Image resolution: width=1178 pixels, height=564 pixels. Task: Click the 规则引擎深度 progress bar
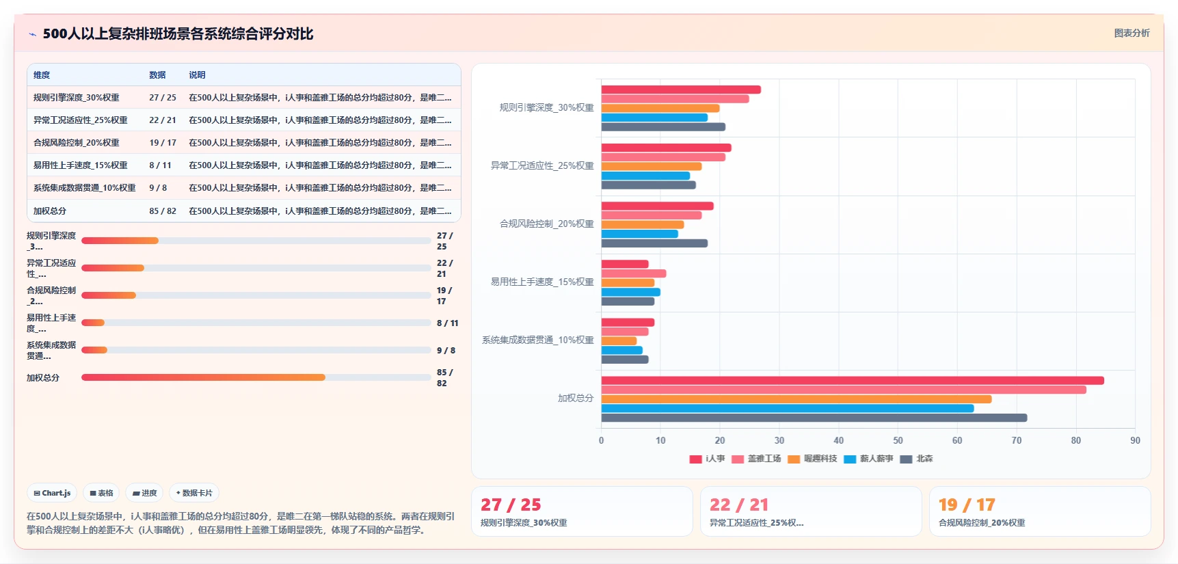click(256, 241)
